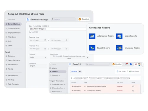Toggle the OFFBOARDING filter chip

point(125,78)
